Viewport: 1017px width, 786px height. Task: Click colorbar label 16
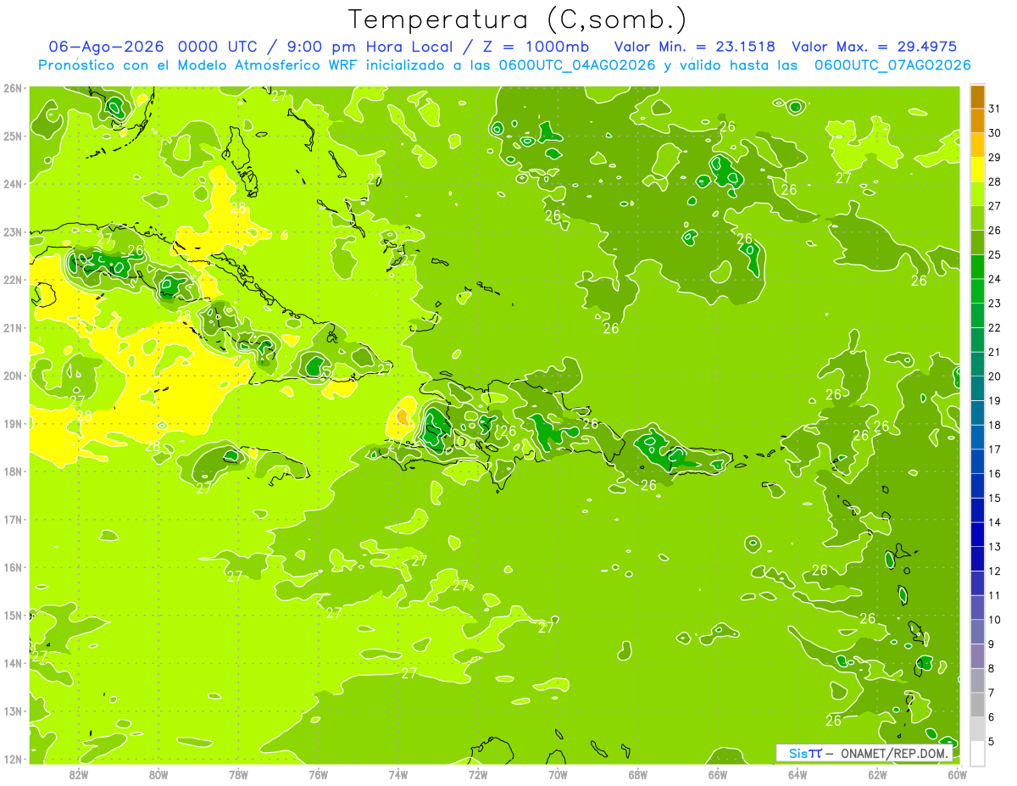pyautogui.click(x=994, y=473)
